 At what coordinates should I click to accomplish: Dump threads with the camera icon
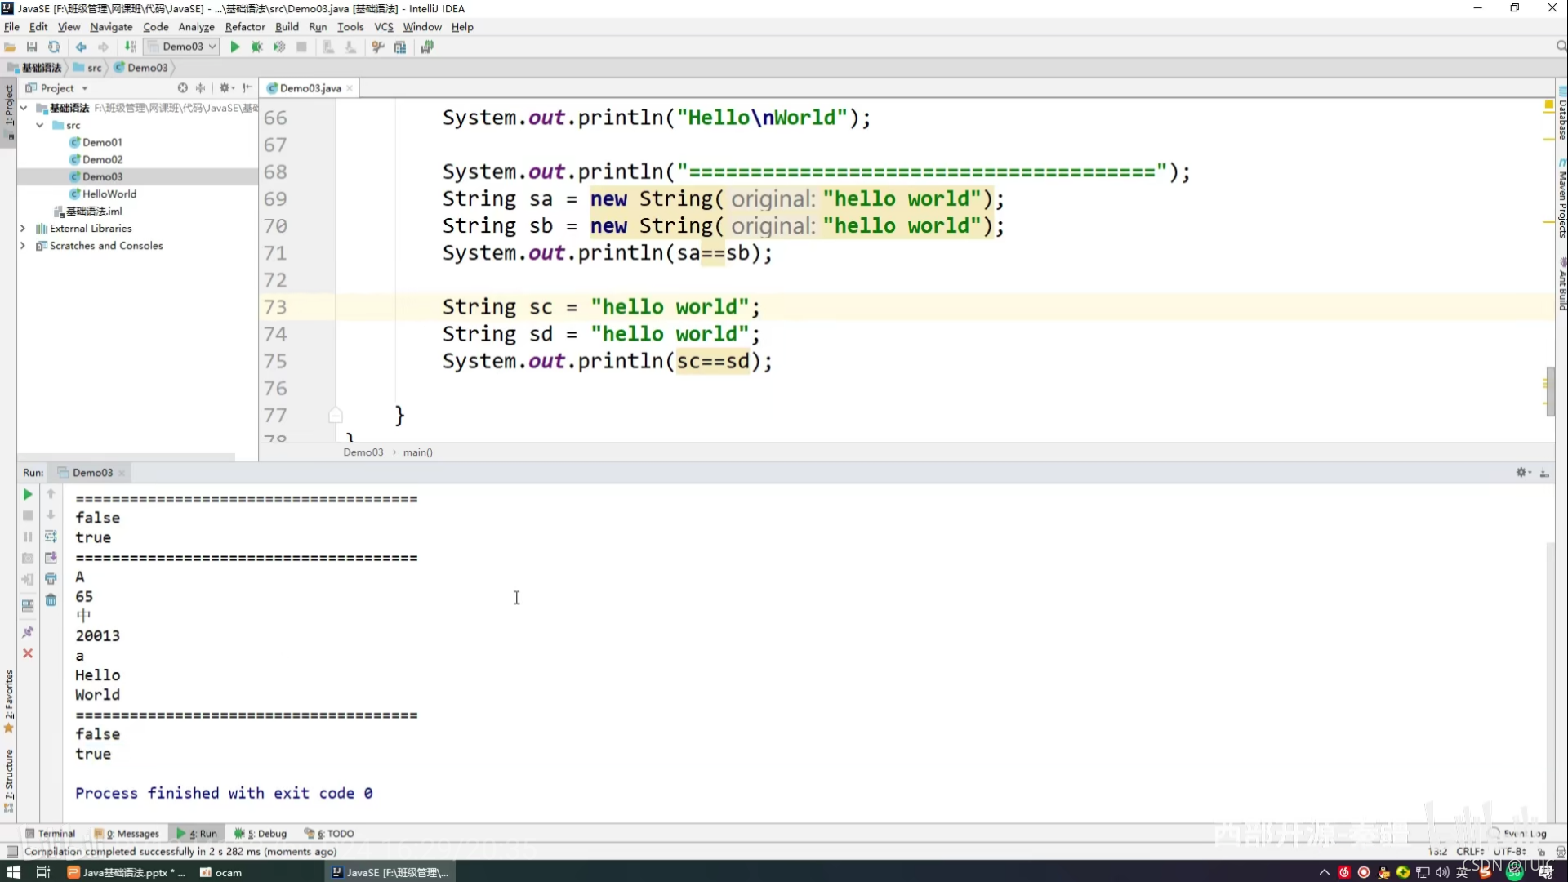[27, 559]
